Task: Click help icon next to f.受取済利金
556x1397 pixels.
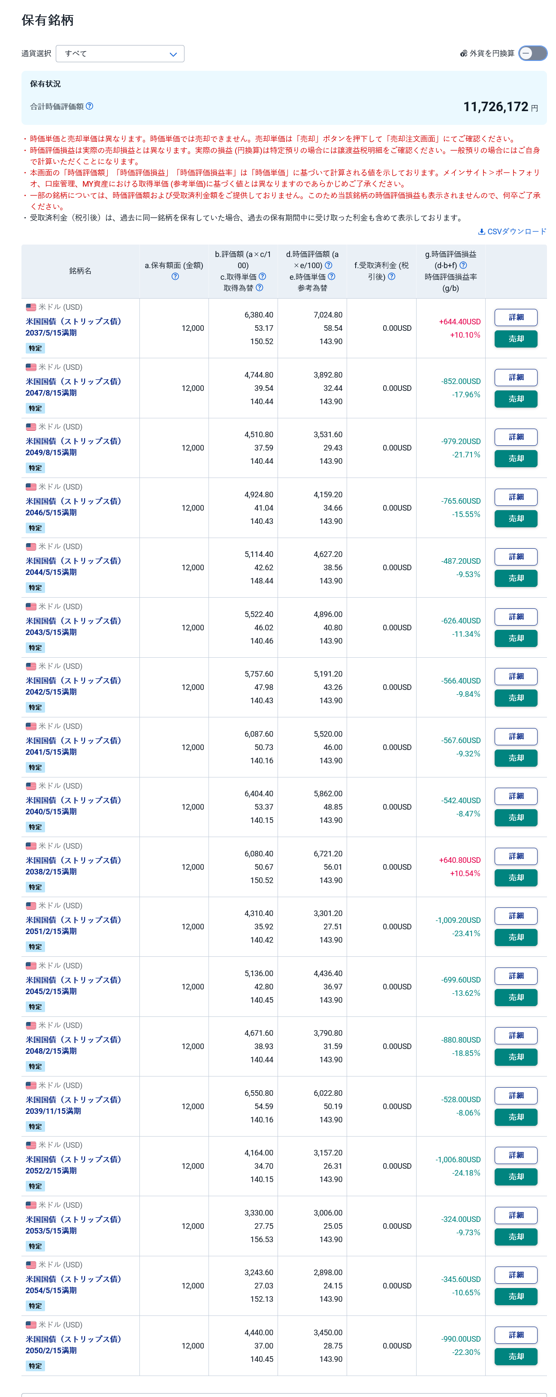Action: (x=392, y=277)
